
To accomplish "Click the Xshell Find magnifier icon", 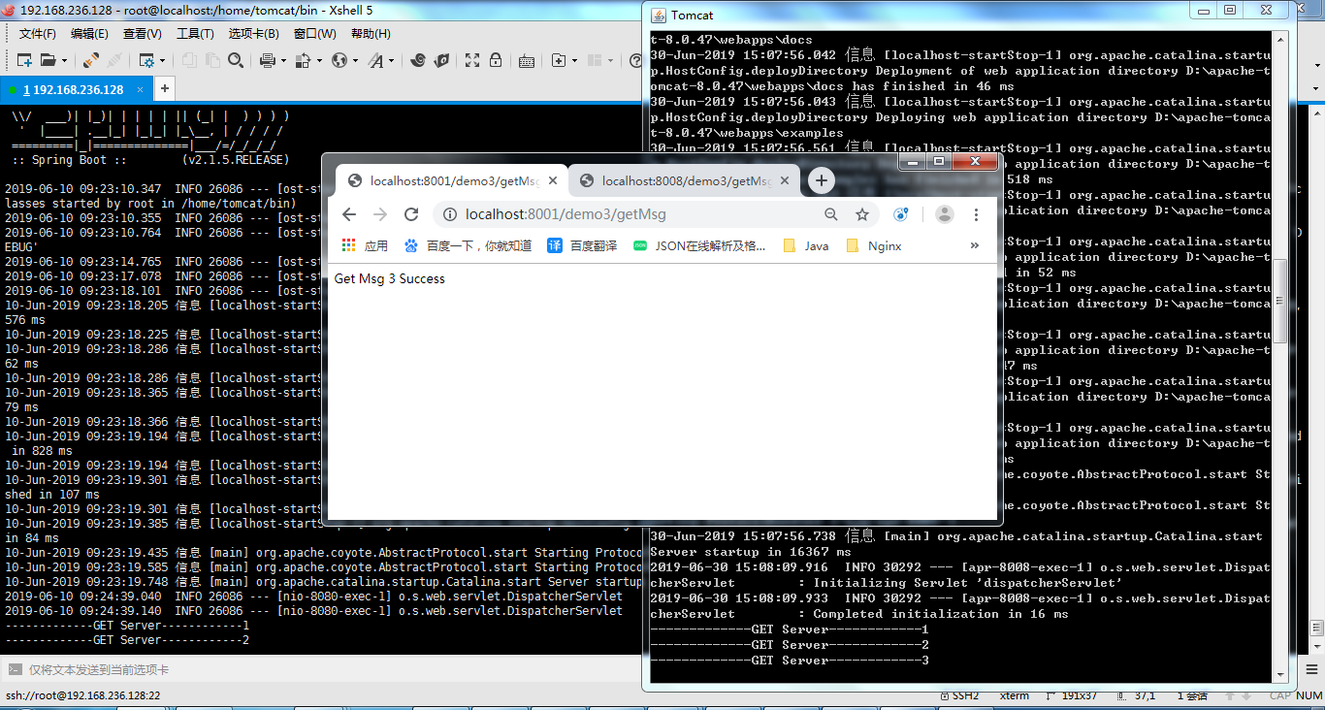I will 236,60.
